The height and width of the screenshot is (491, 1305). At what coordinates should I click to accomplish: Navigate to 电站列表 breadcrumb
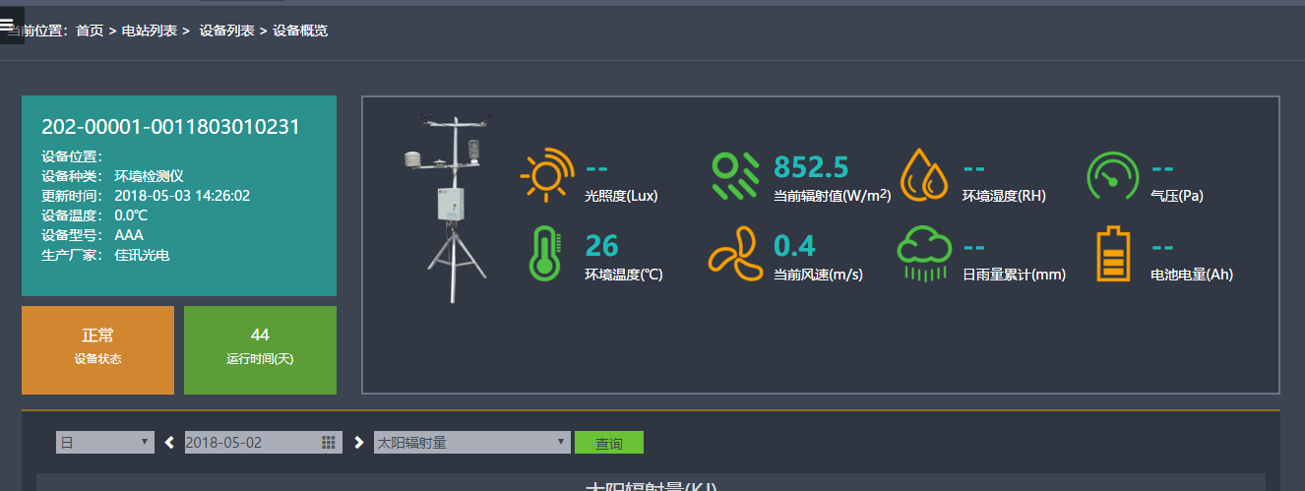[x=150, y=31]
